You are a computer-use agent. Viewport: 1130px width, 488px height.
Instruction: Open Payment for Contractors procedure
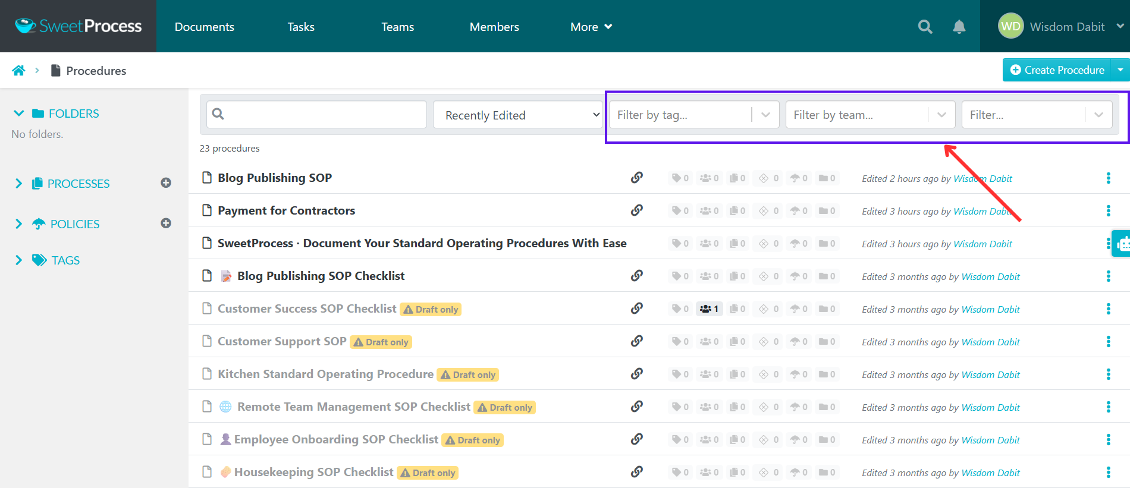[286, 210]
